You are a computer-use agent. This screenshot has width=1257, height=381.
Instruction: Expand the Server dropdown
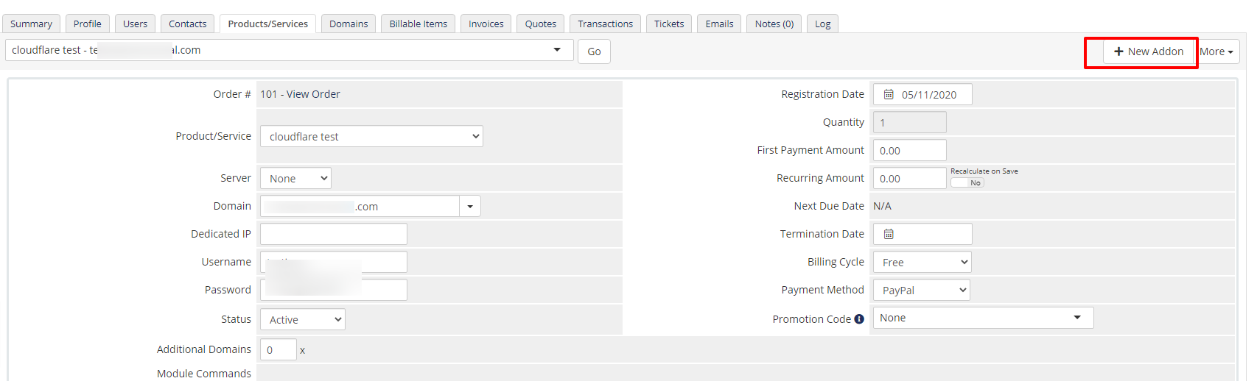coord(295,179)
